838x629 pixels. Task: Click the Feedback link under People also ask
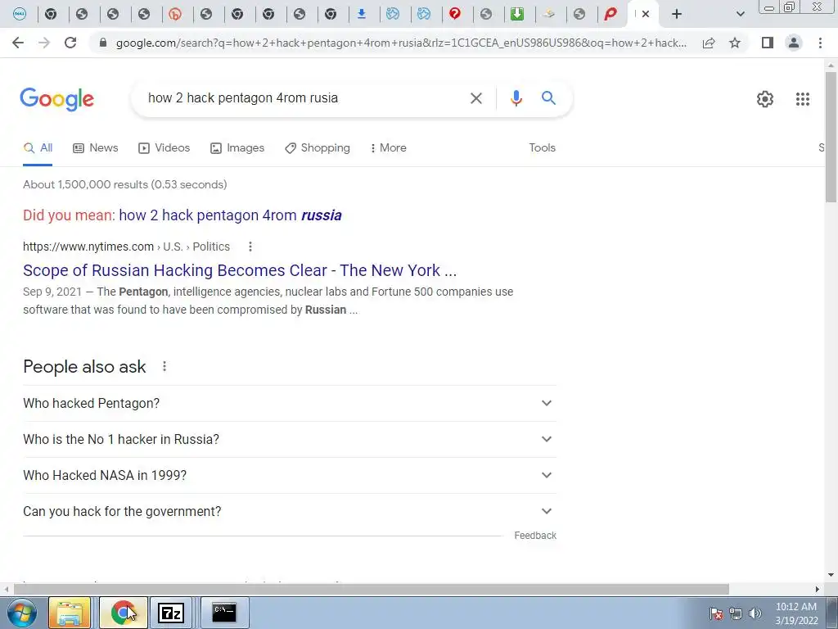[535, 536]
